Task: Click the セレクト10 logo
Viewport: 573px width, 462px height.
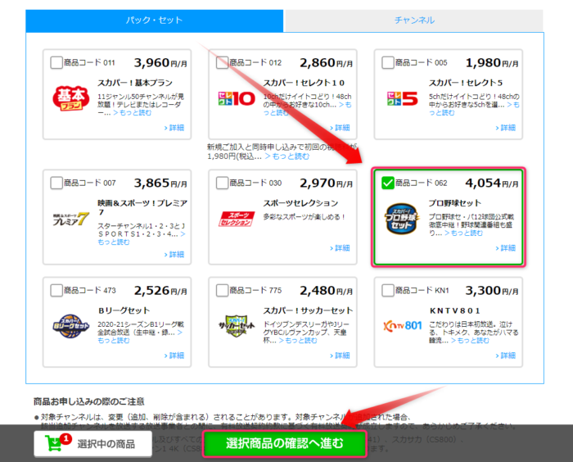Action: click(x=237, y=98)
